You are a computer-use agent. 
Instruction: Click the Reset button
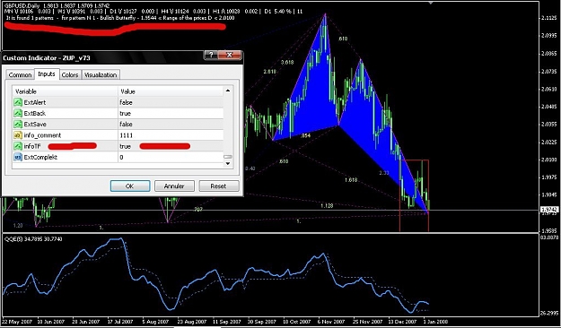219,186
